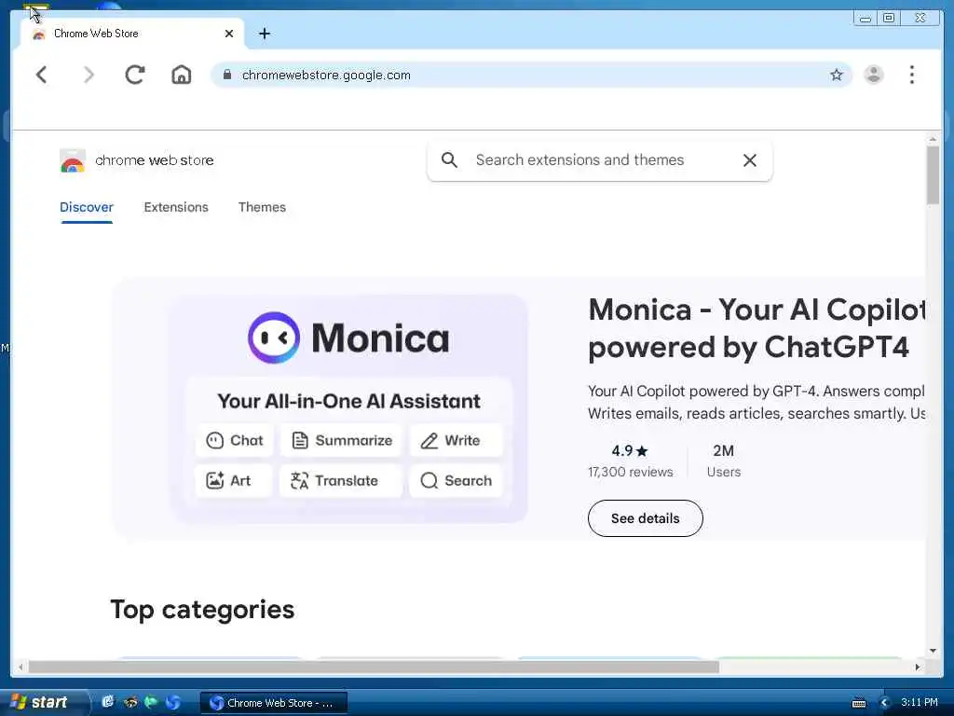Click the chrome web store title text
Viewport: 954px width, 716px height.
(155, 160)
